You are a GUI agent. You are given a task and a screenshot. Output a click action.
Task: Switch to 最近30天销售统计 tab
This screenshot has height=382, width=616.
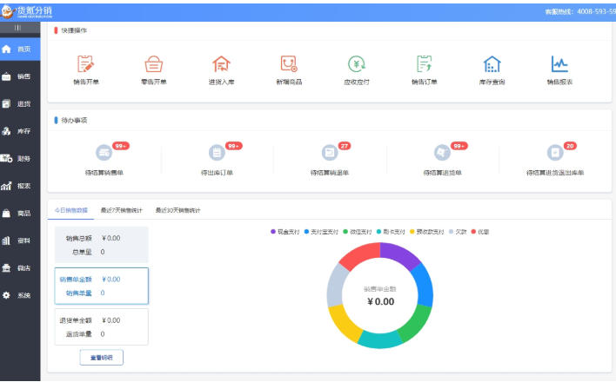pyautogui.click(x=177, y=210)
